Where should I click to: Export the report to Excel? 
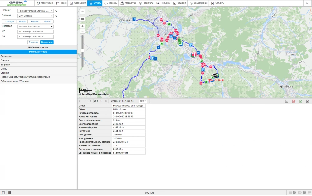click(x=300, y=101)
